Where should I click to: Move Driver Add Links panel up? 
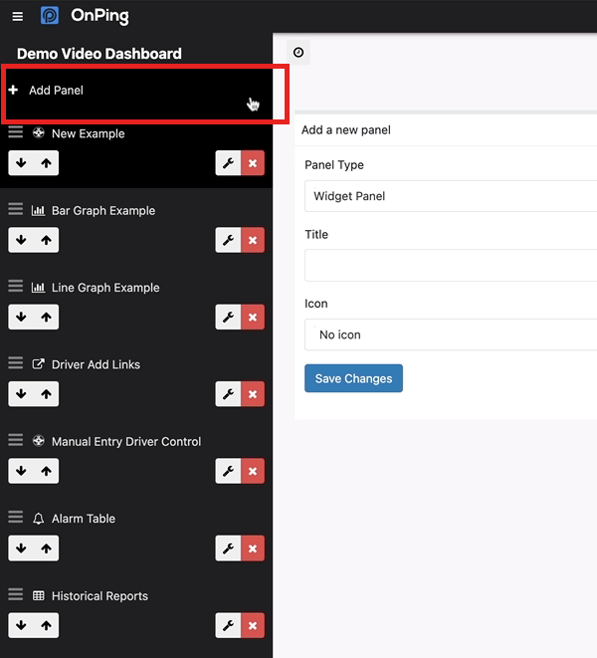[46, 394]
